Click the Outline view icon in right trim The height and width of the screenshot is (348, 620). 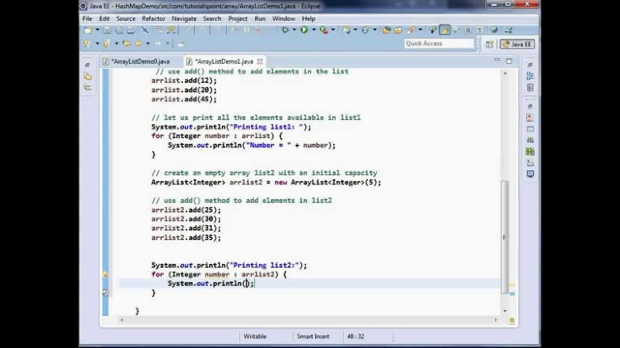click(x=530, y=76)
